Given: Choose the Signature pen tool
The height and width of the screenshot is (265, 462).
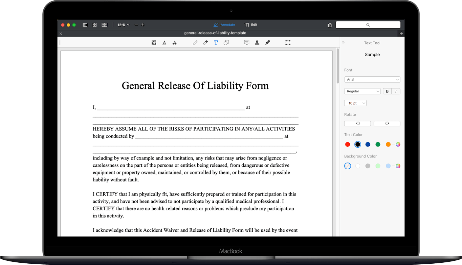Looking at the screenshot, I should click(267, 43).
